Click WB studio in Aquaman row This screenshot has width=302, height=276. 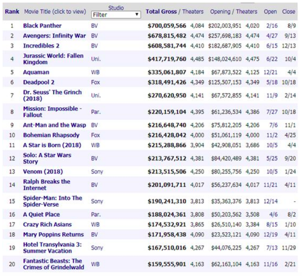[x=95, y=72]
